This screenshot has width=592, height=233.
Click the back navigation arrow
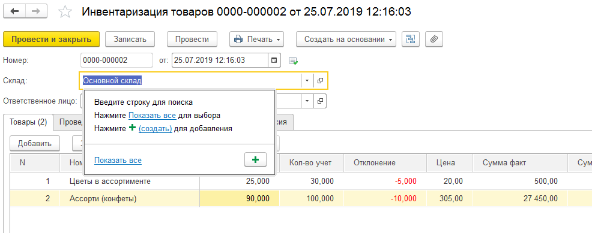coord(14,11)
